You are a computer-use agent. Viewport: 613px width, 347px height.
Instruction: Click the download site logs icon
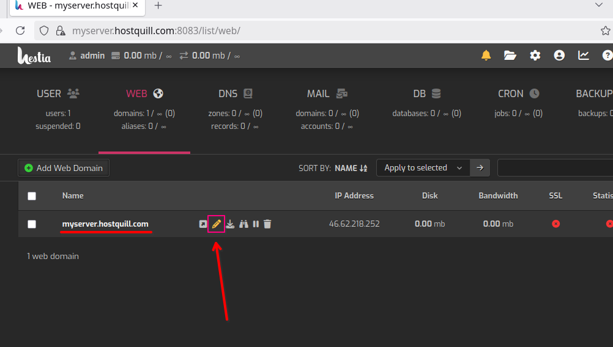230,224
